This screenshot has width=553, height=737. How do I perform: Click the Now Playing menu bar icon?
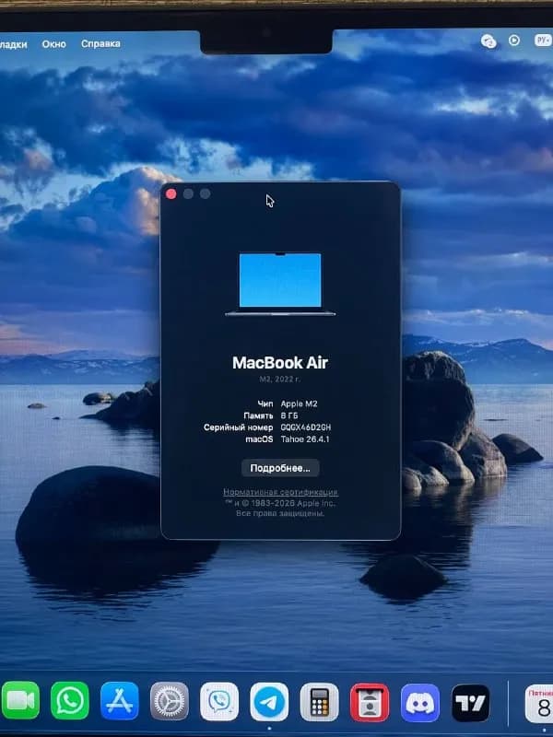pyautogui.click(x=514, y=41)
